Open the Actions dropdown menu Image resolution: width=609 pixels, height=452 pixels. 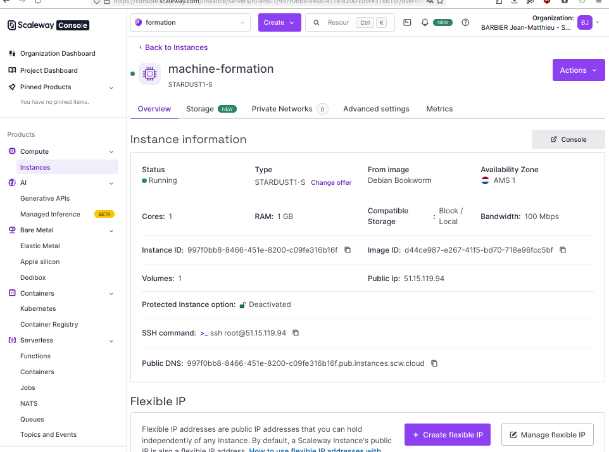point(579,70)
